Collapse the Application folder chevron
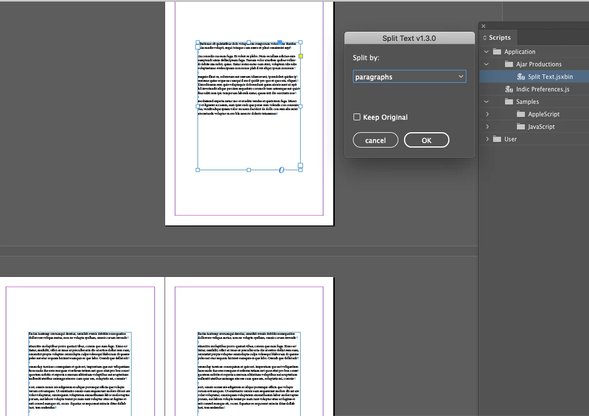589x416 pixels. (486, 52)
